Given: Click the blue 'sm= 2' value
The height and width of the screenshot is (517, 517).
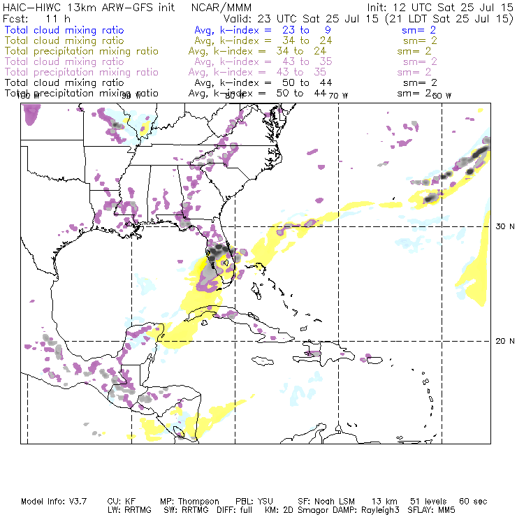Looking at the screenshot, I should click(418, 30).
